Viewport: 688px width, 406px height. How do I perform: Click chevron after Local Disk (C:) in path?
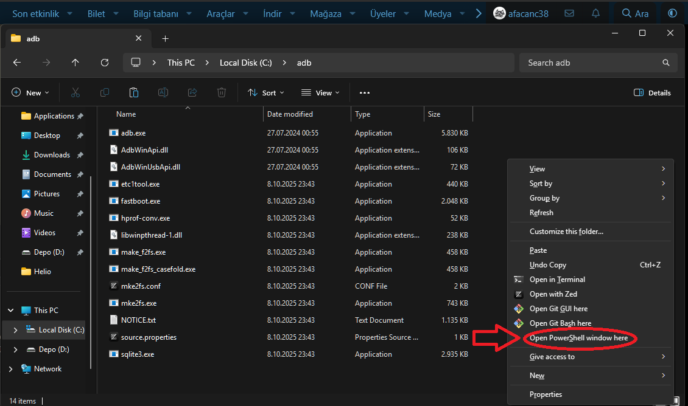pyautogui.click(x=284, y=63)
